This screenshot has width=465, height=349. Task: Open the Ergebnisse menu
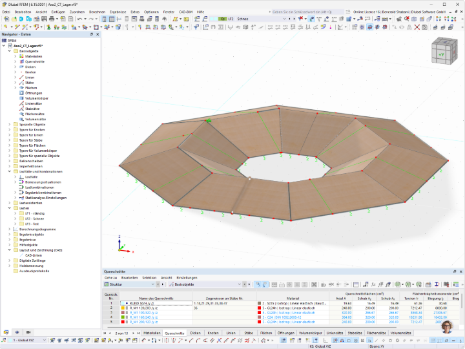(118, 12)
